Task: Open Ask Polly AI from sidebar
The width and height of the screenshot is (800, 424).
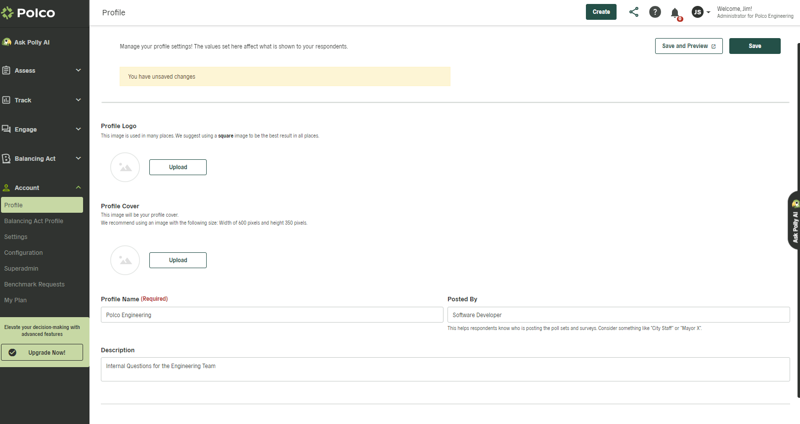Action: point(32,43)
